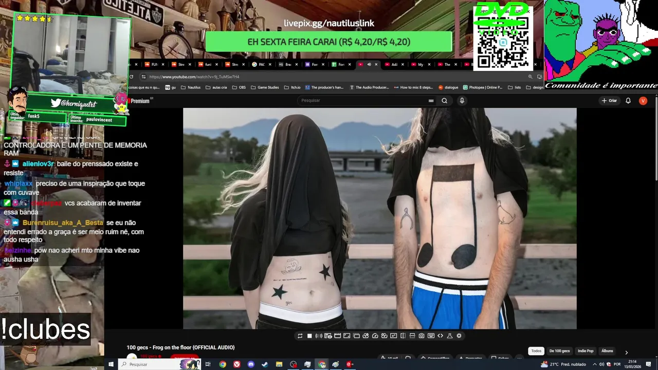
Task: Click the Criar button
Action: coord(609,101)
